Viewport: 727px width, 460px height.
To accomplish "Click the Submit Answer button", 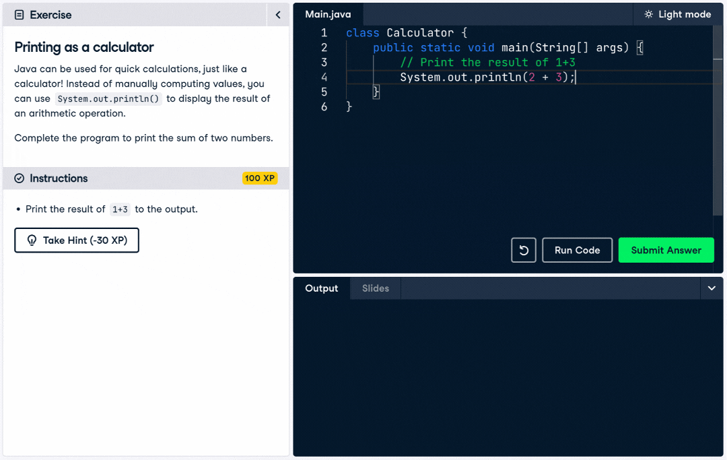I will [x=666, y=251].
